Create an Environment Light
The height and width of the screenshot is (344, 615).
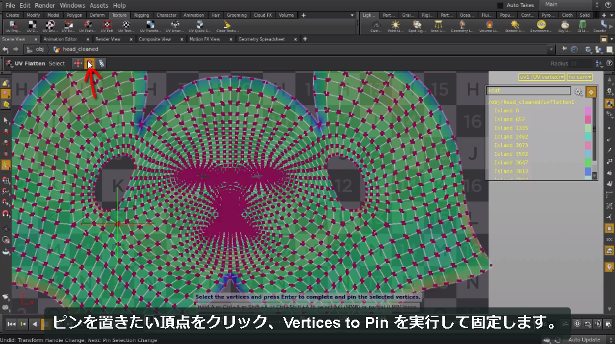click(x=541, y=26)
